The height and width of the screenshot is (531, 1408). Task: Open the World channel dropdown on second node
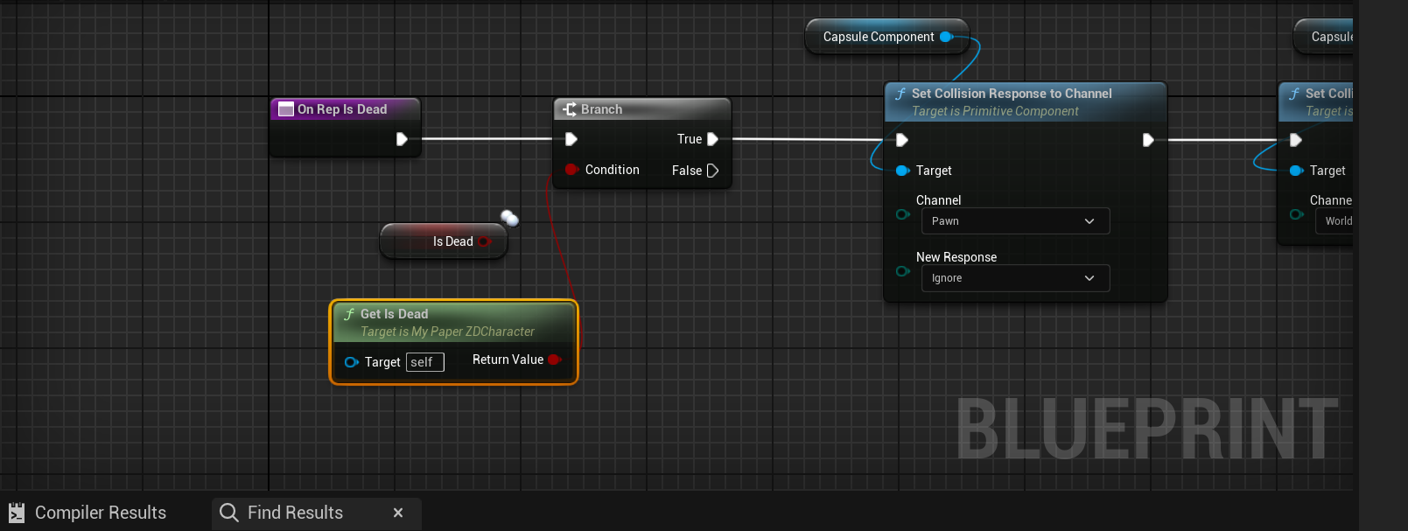click(1334, 221)
